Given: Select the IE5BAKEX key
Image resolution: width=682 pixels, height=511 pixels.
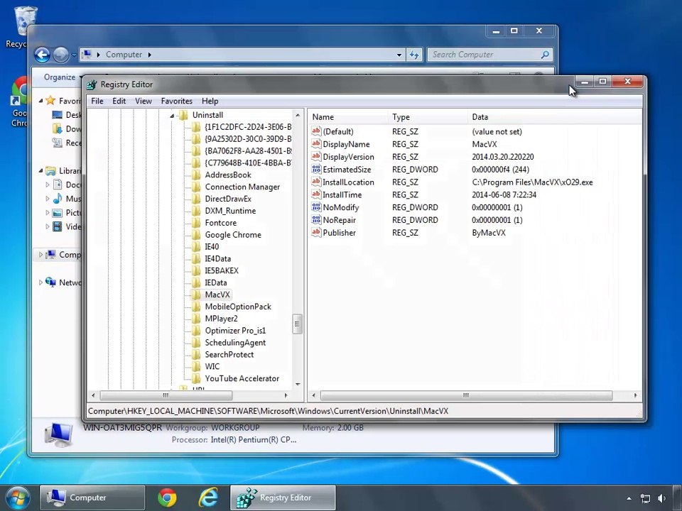Looking at the screenshot, I should click(x=222, y=270).
